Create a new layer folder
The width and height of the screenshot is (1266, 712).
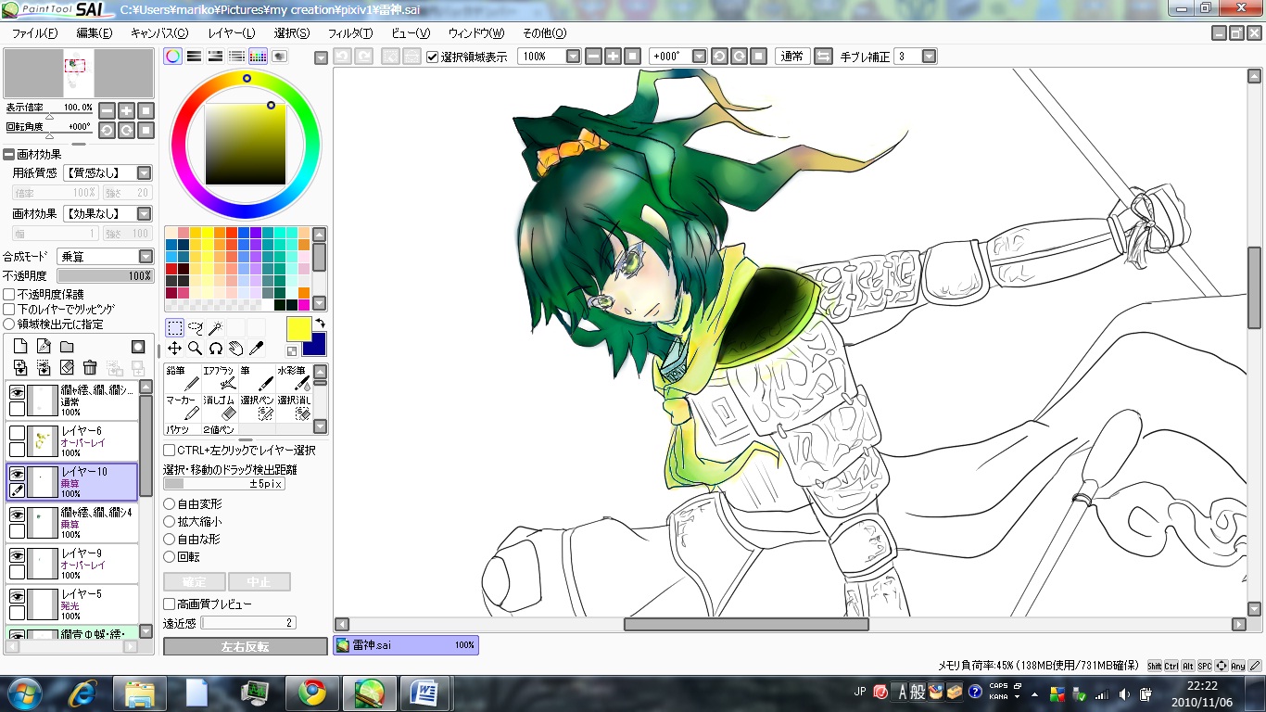(x=67, y=347)
